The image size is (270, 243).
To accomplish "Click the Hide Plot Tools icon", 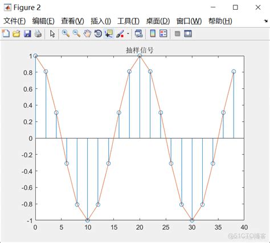I will tap(177, 34).
